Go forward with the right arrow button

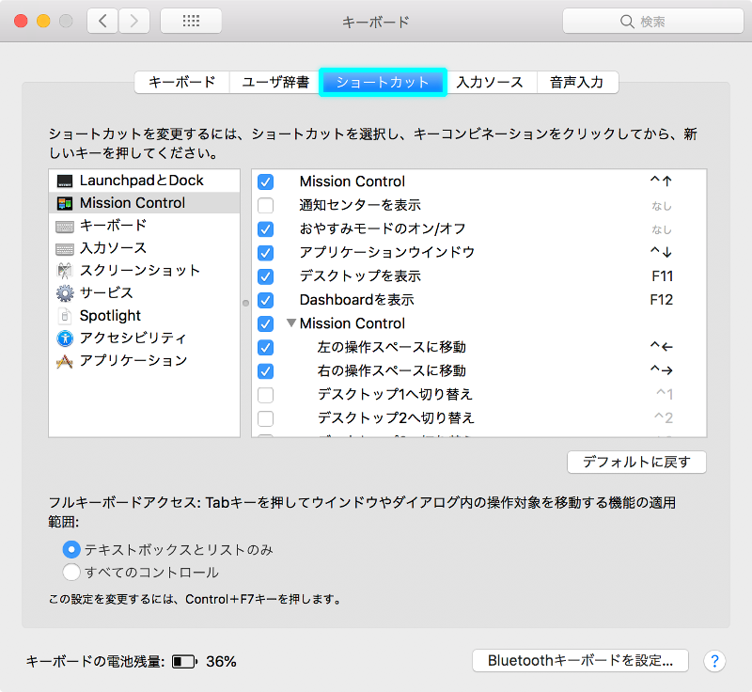pos(133,21)
